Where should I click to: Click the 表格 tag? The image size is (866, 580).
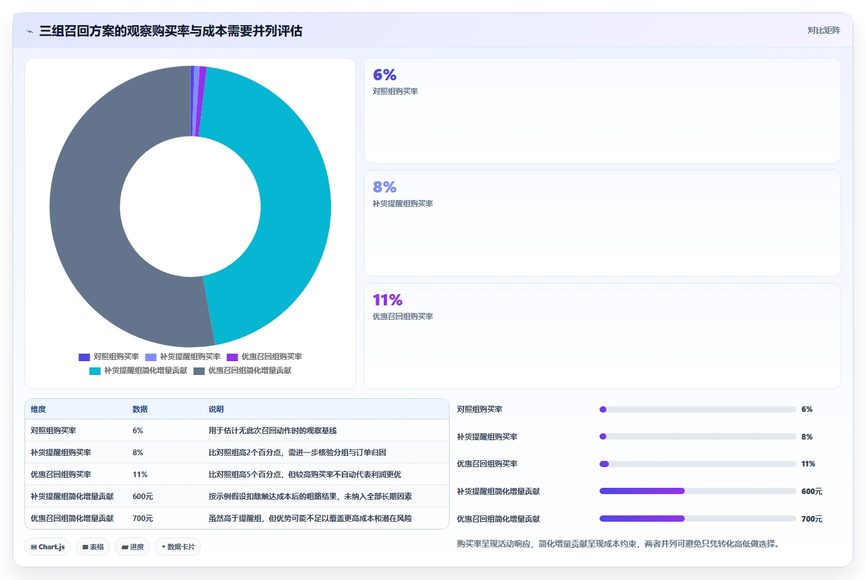point(93,547)
